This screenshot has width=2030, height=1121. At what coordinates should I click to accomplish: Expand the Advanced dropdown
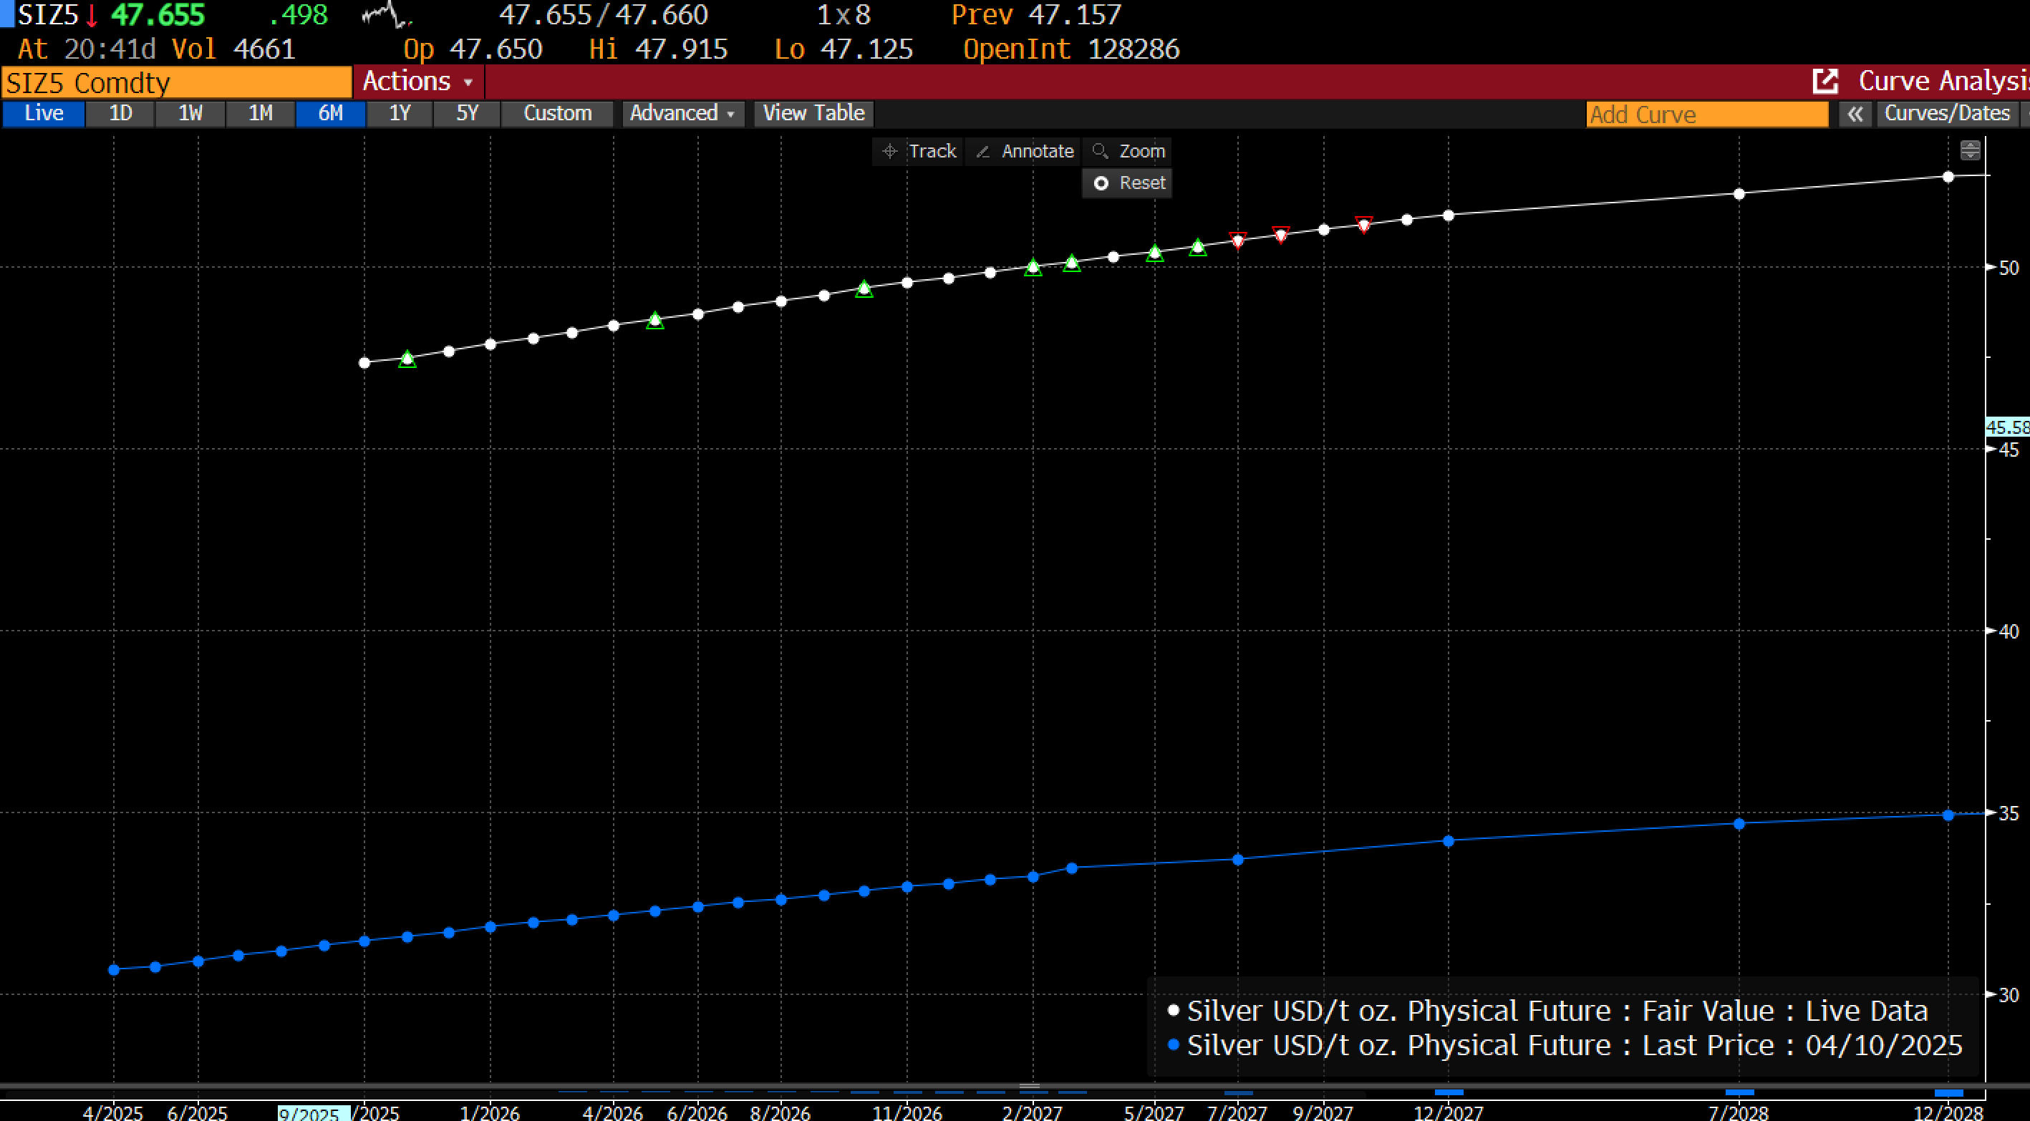682,113
